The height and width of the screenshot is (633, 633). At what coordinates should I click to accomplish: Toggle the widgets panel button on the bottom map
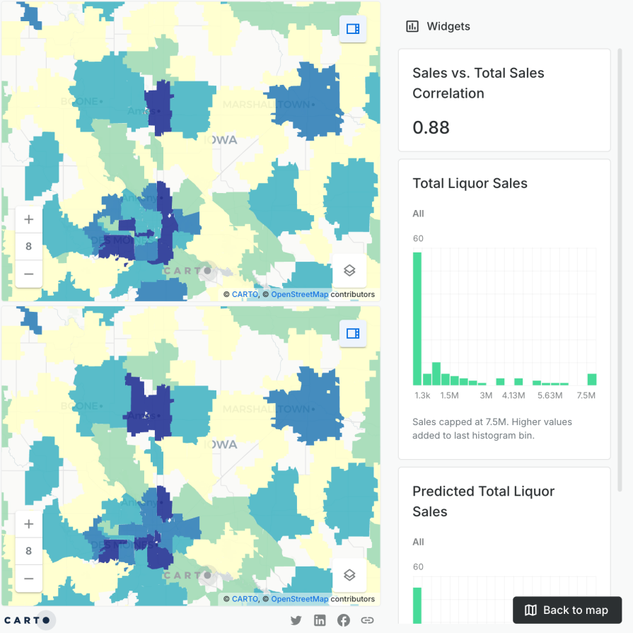click(353, 333)
